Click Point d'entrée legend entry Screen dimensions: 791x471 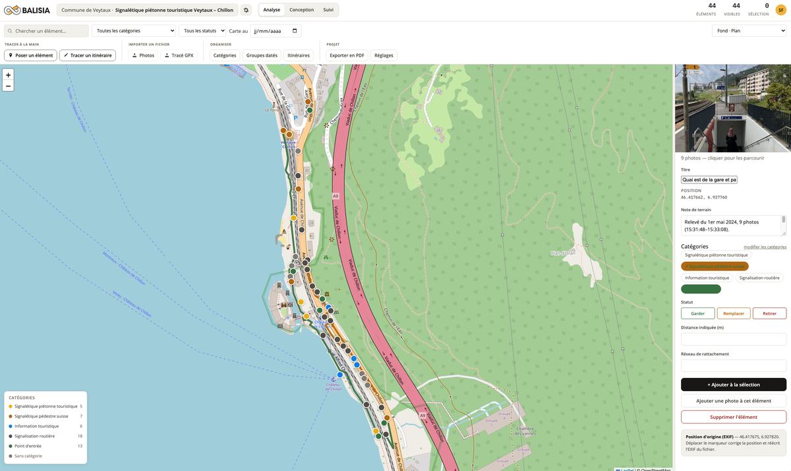45,446
